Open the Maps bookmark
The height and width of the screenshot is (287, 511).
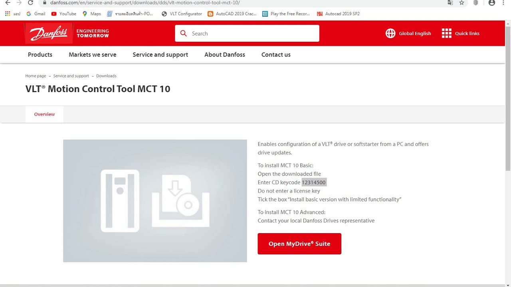tap(91, 14)
